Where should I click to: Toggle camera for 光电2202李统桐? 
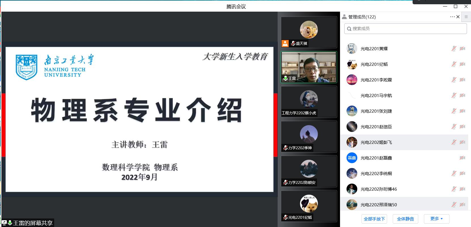(x=462, y=173)
